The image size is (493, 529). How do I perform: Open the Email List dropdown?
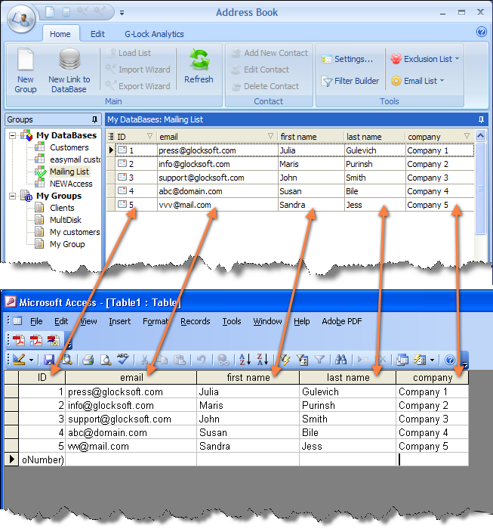click(x=416, y=81)
